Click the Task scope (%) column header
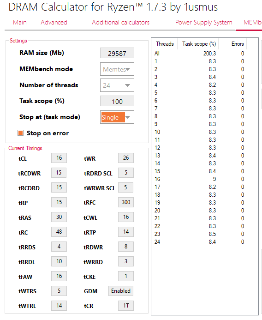Viewport: 262px width, 320px height. point(199,44)
